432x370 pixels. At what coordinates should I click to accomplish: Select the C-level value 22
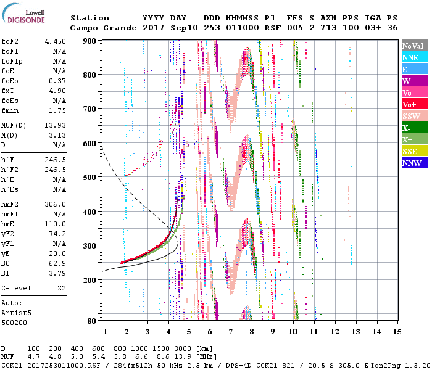[61, 288]
